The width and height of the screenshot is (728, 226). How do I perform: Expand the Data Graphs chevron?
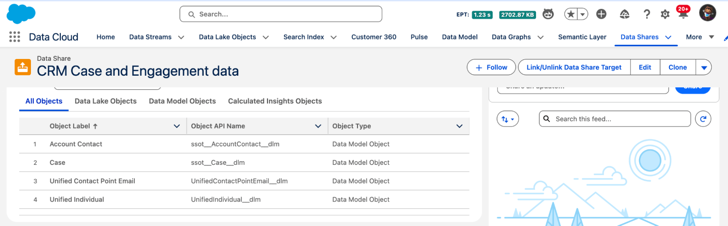click(x=540, y=37)
